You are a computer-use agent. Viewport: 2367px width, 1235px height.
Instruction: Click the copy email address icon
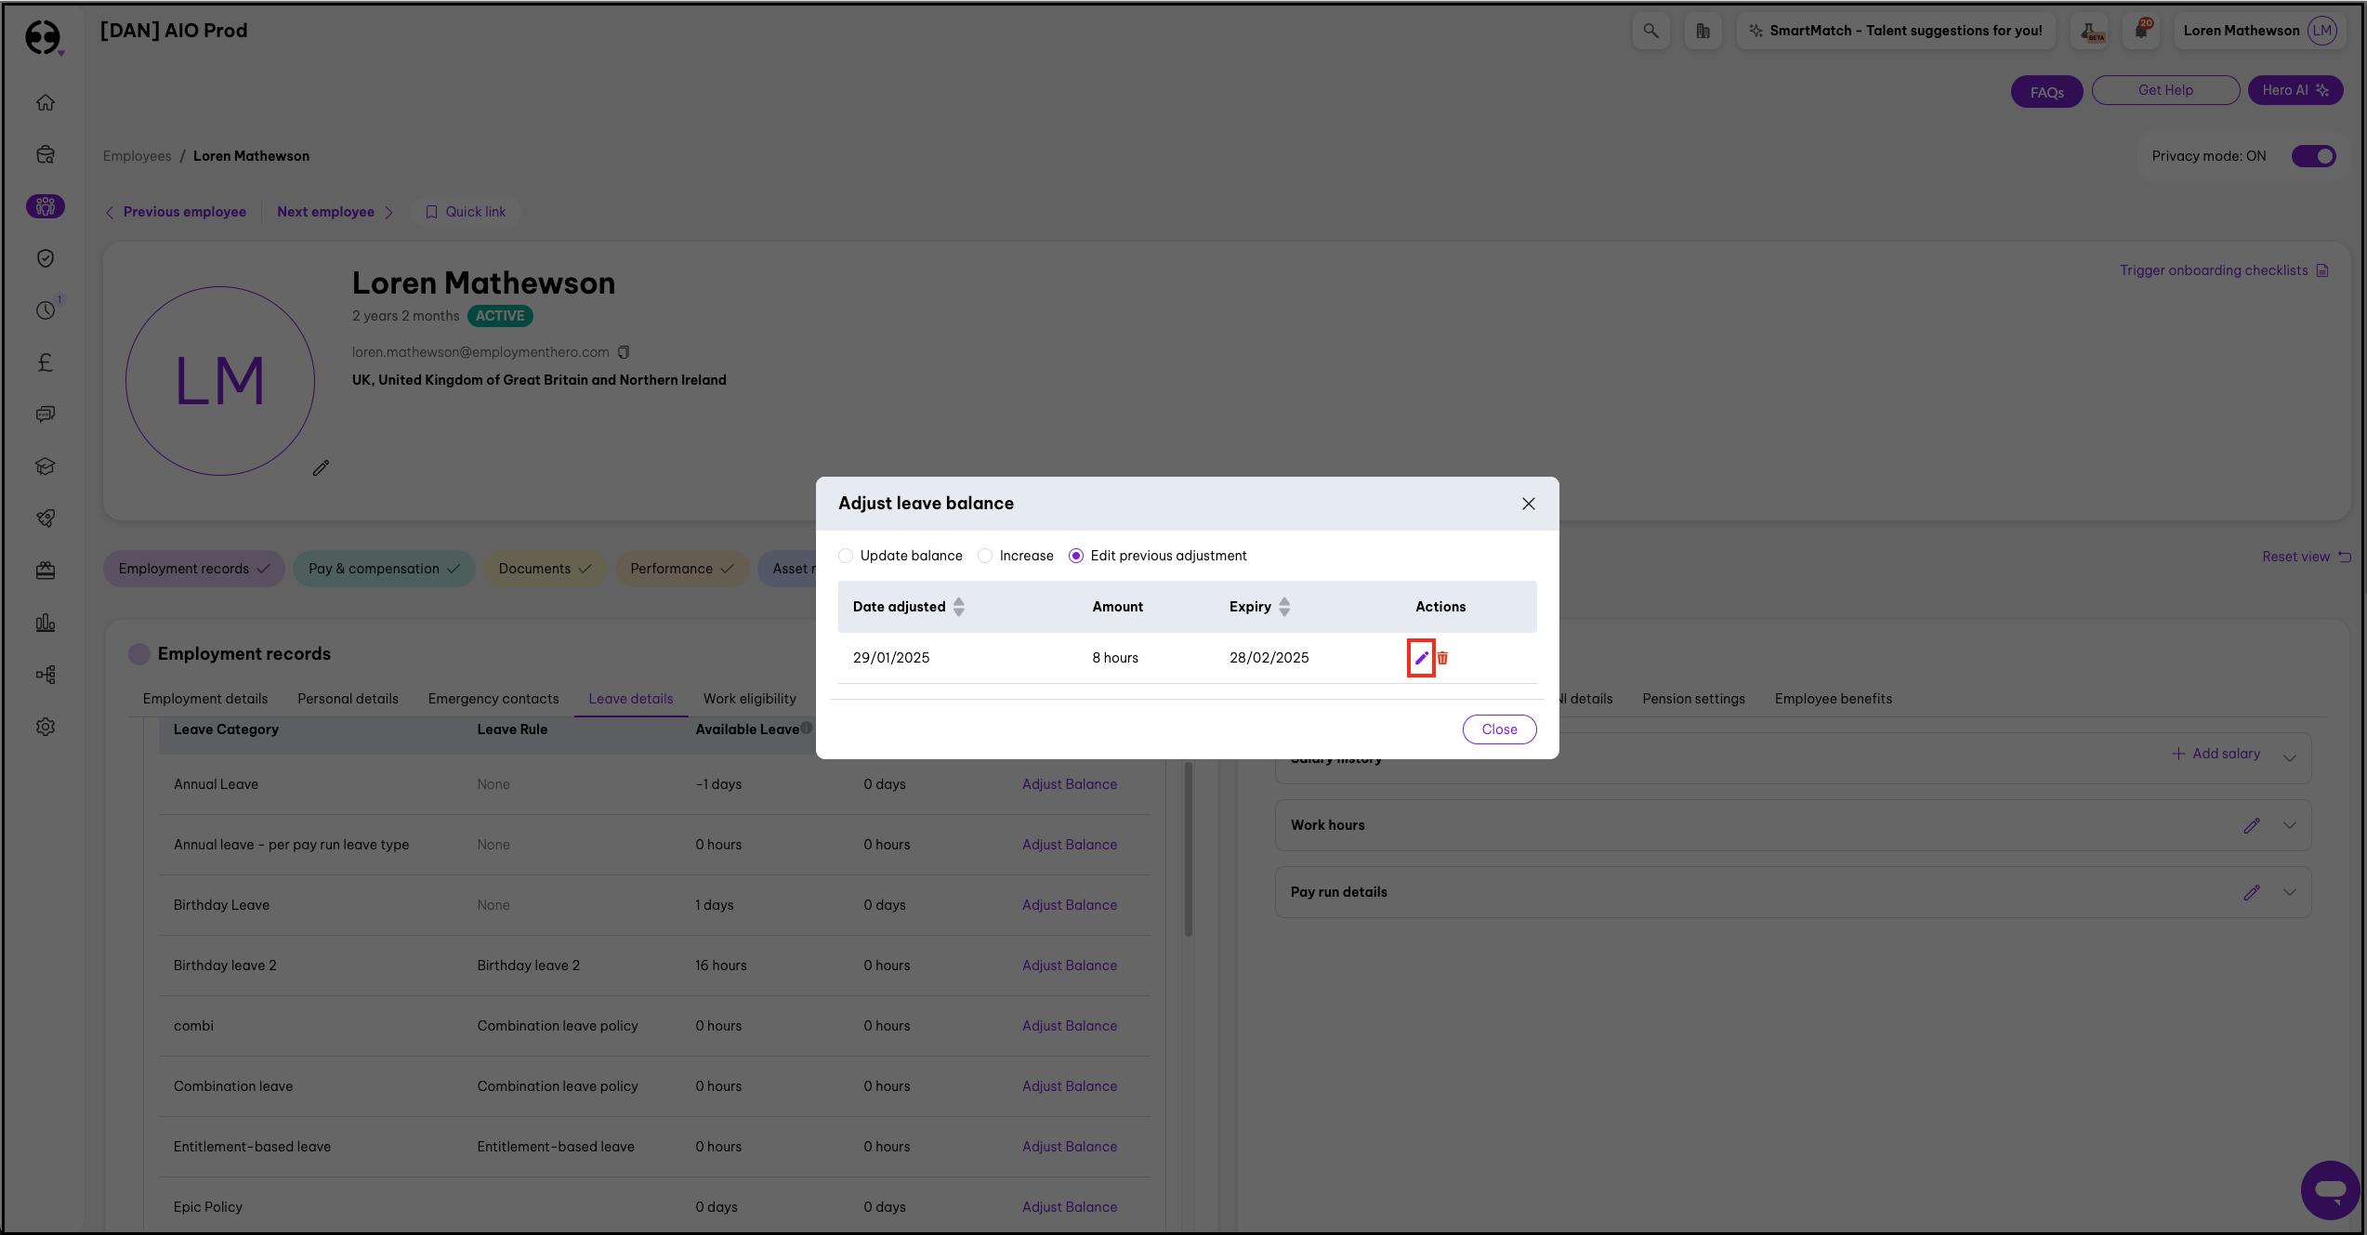point(624,352)
